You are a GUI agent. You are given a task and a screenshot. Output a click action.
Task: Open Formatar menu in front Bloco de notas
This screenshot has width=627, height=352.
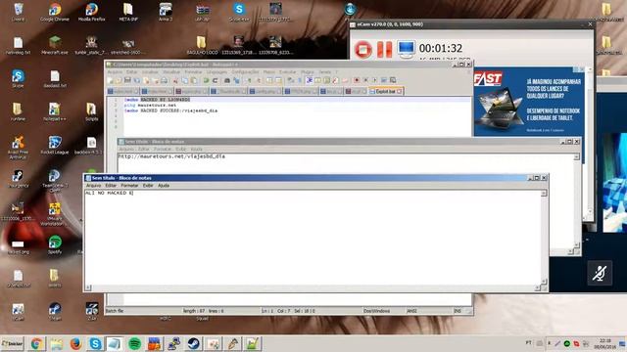pyautogui.click(x=129, y=186)
